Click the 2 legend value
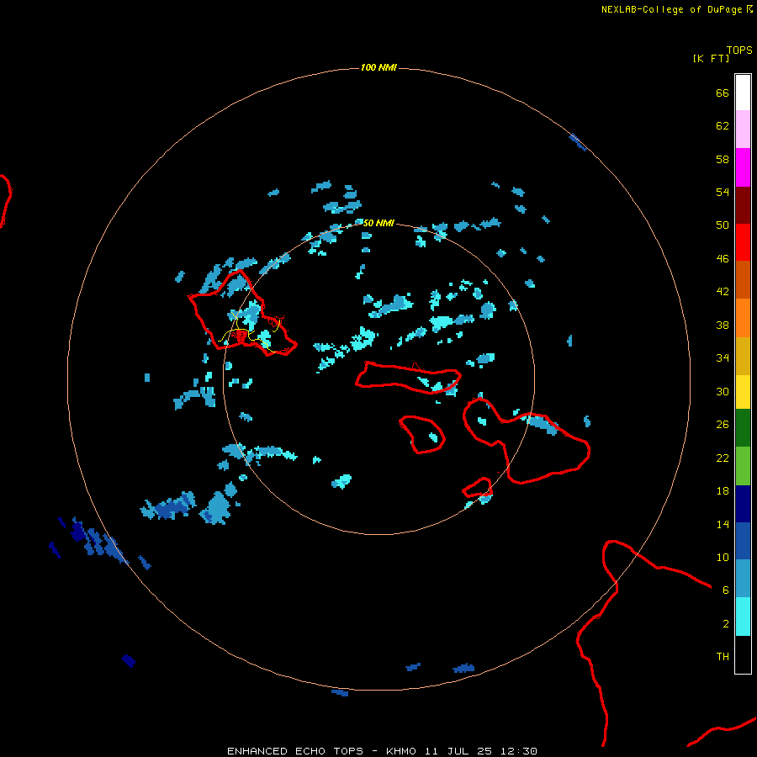757x757 pixels. click(725, 624)
